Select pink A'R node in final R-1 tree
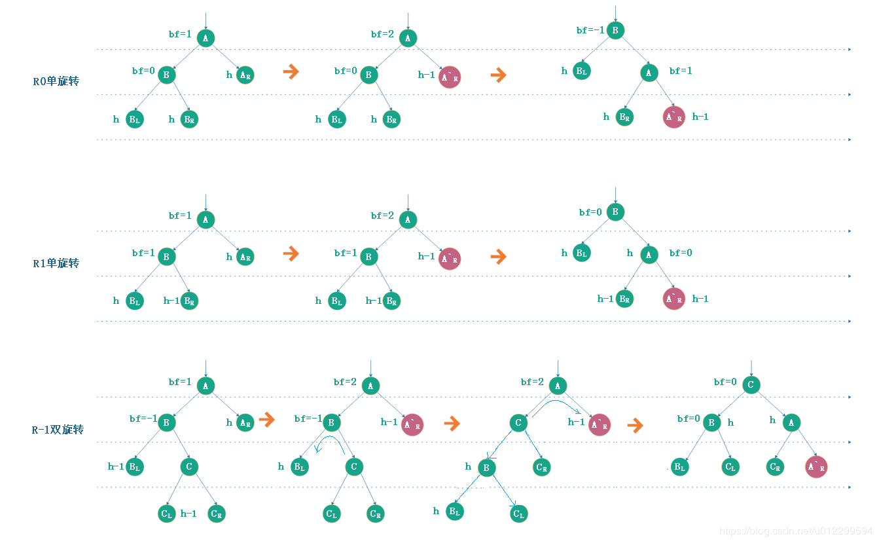 816,467
